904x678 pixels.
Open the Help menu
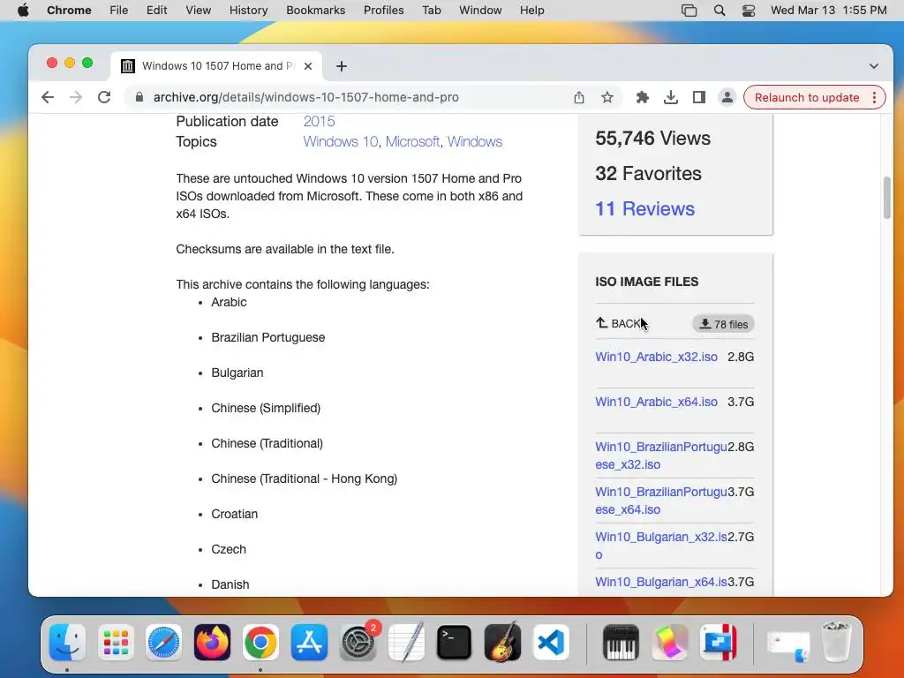(x=531, y=11)
